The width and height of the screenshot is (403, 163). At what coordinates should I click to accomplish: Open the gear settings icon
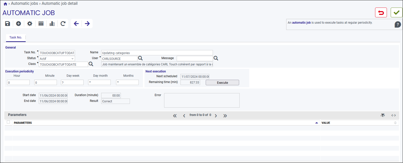coord(30,24)
